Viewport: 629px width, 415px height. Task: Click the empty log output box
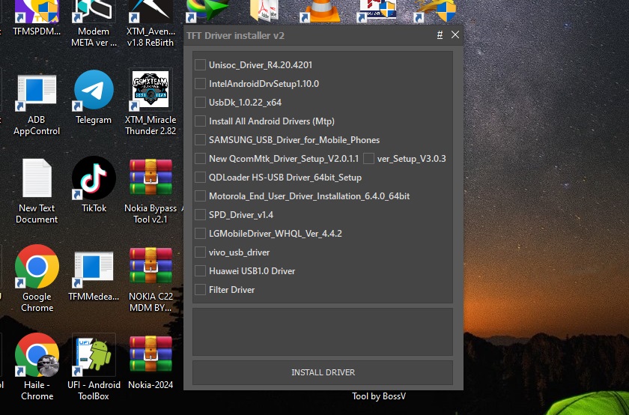323,332
